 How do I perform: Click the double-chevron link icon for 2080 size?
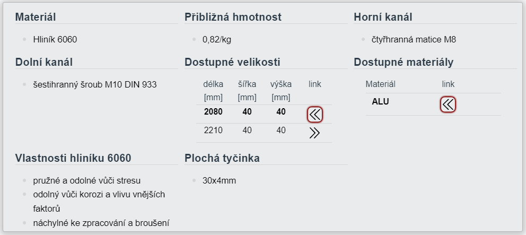[x=314, y=115]
